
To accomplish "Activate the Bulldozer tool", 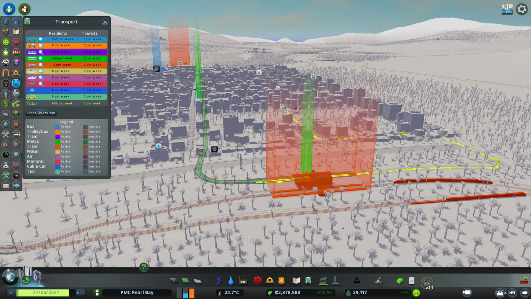I will [x=524, y=281].
